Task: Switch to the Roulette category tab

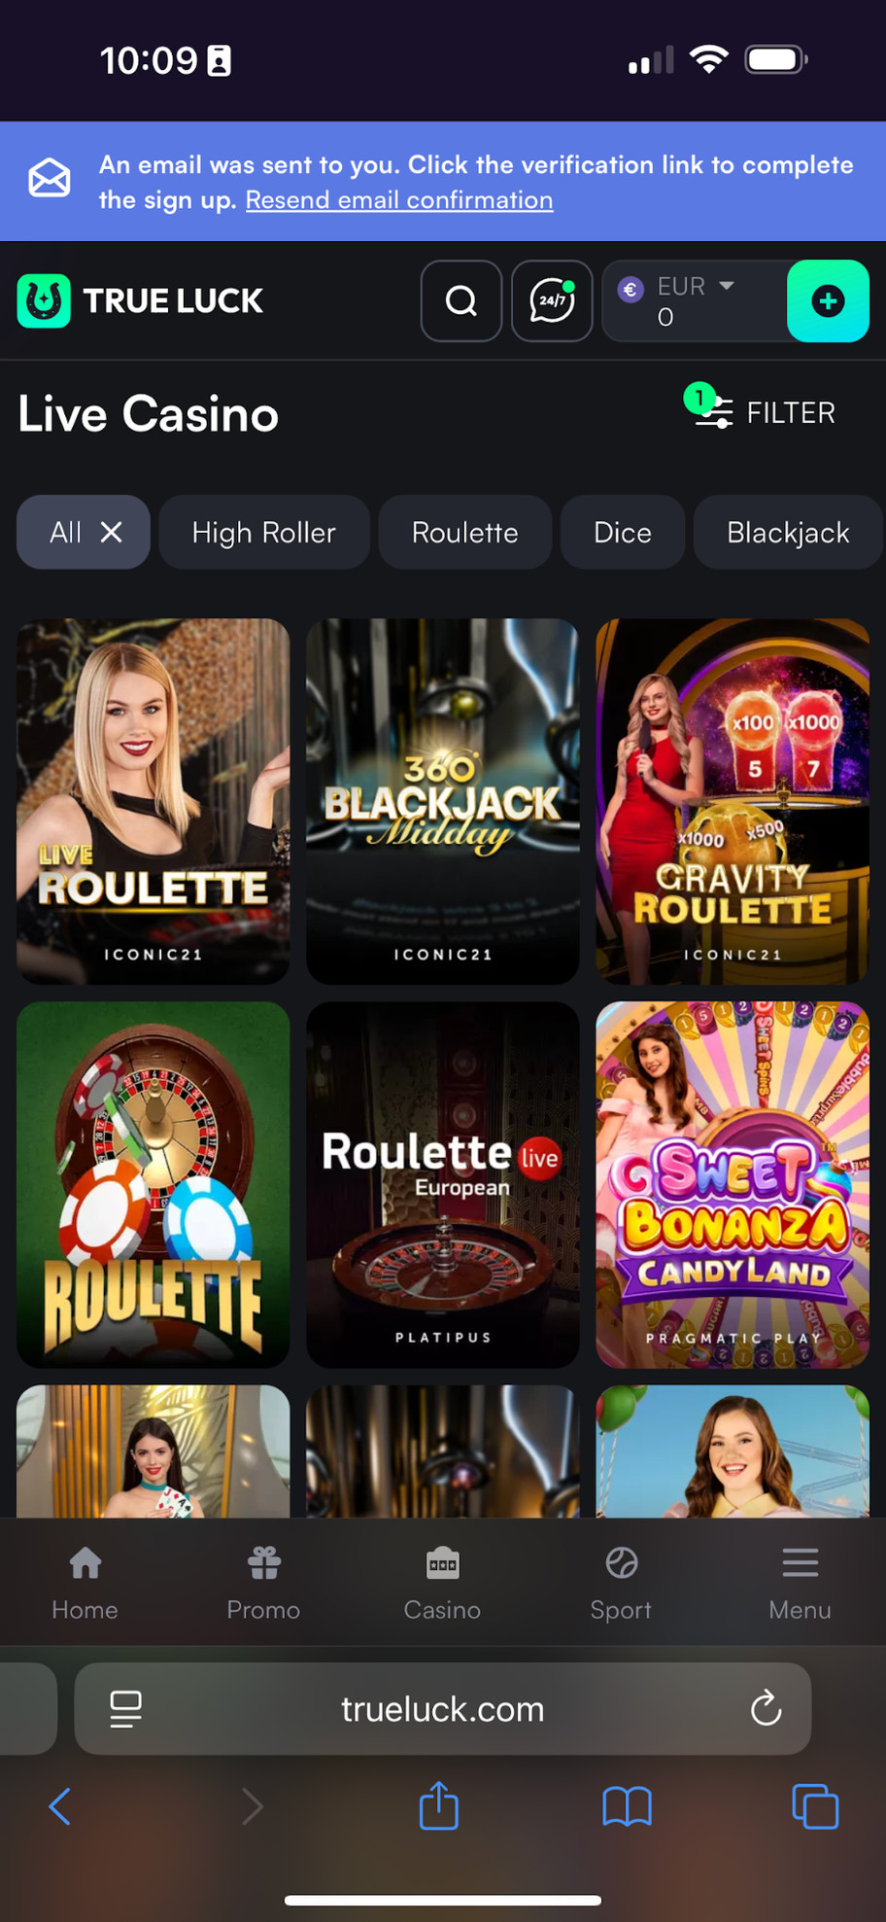Action: (464, 532)
